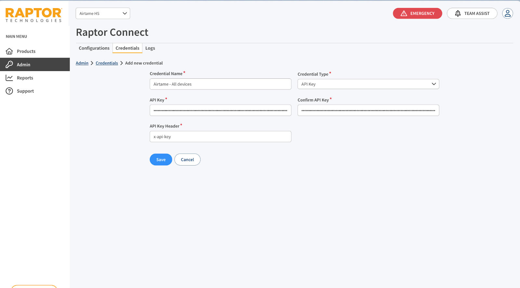Focus the Confirm API Key field
This screenshot has width=520, height=288.
click(368, 110)
